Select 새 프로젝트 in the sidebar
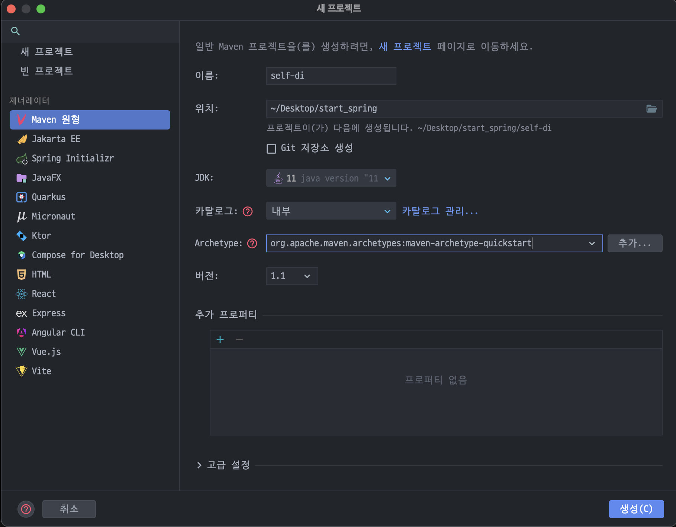The width and height of the screenshot is (676, 527). click(46, 52)
